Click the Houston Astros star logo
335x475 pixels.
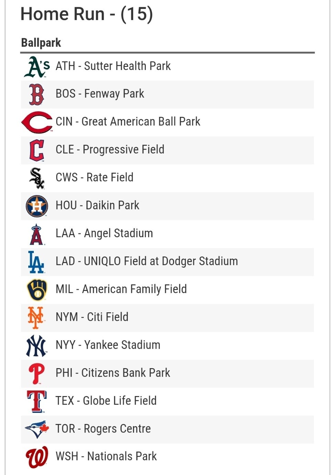[x=37, y=206]
